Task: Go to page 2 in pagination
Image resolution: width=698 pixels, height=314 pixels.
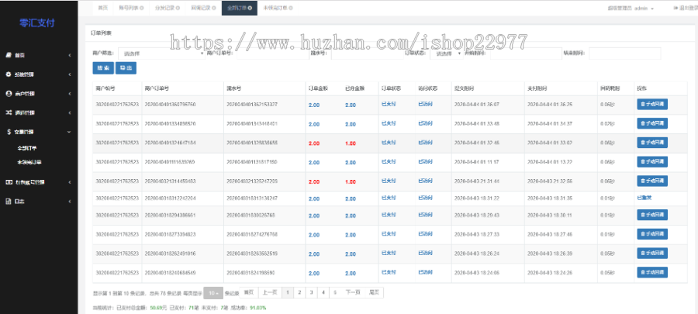Action: pyautogui.click(x=299, y=292)
